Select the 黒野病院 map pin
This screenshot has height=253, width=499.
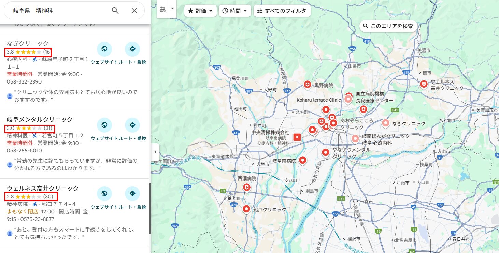[308, 85]
